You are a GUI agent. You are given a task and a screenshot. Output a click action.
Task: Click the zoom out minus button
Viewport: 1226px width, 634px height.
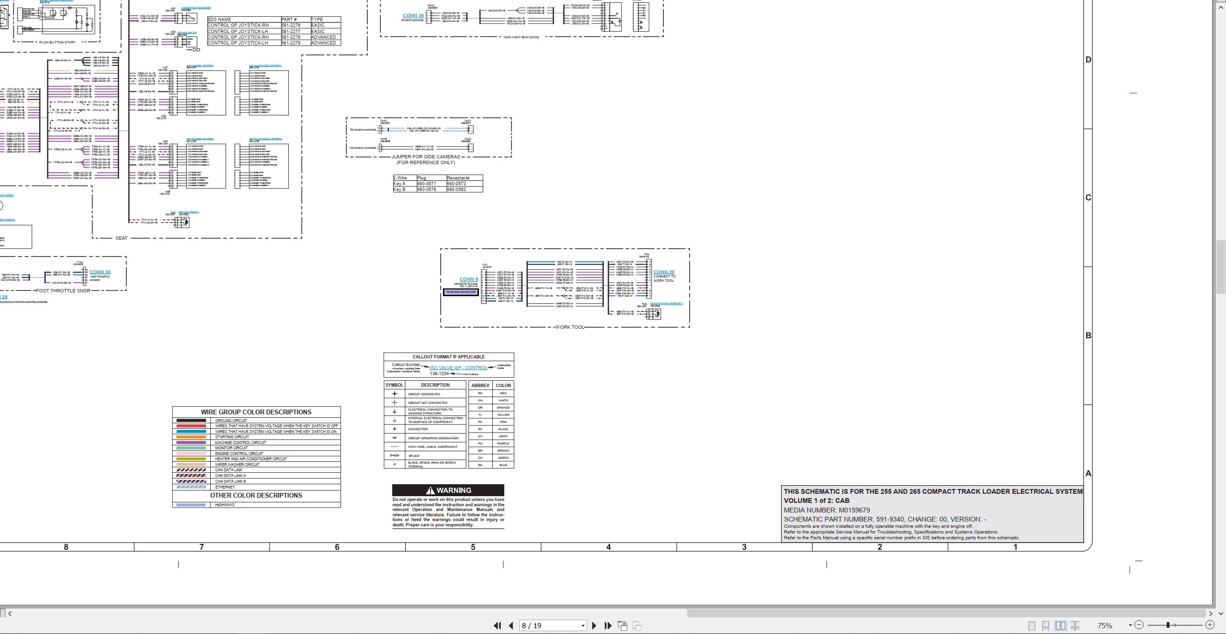tap(1139, 625)
